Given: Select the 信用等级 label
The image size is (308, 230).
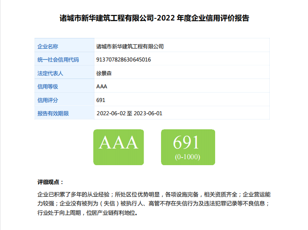Looking at the screenshot, I should (48, 87).
